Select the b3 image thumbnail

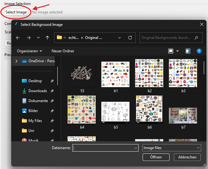(183, 73)
